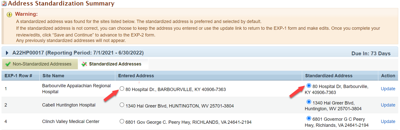Image resolution: width=400 pixels, height=130 pixels.
Task: Click the icon beside Standardized Addresses tab
Action: click(84, 64)
